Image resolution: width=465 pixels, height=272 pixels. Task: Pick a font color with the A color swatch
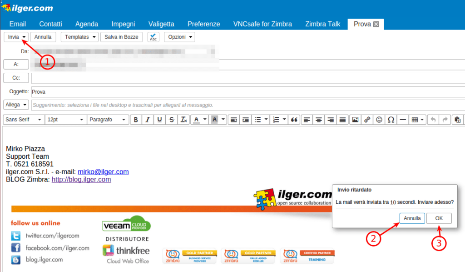click(x=197, y=119)
